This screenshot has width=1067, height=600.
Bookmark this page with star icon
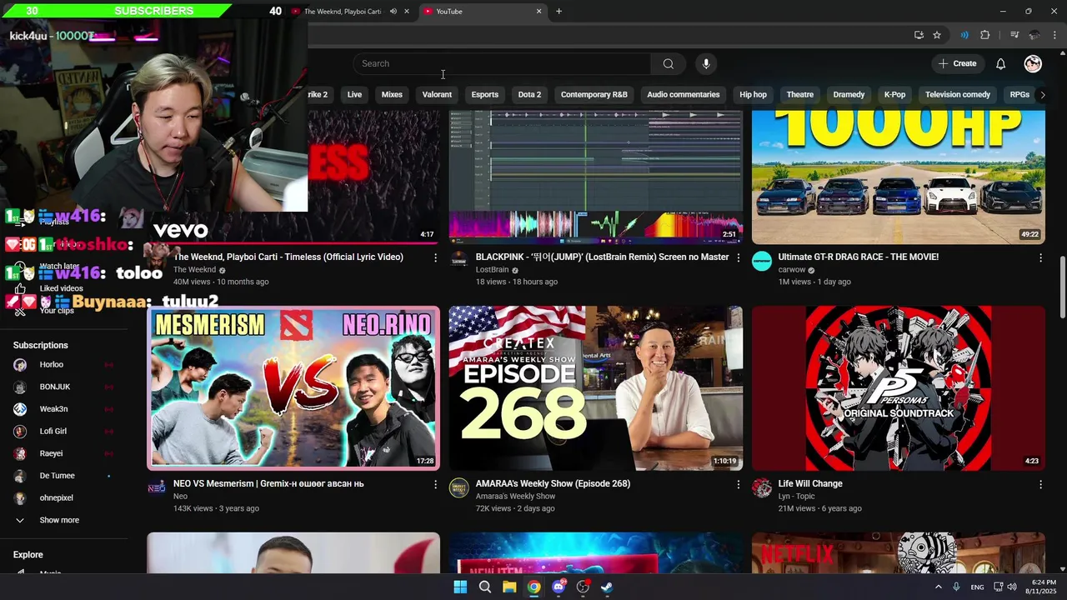point(937,35)
